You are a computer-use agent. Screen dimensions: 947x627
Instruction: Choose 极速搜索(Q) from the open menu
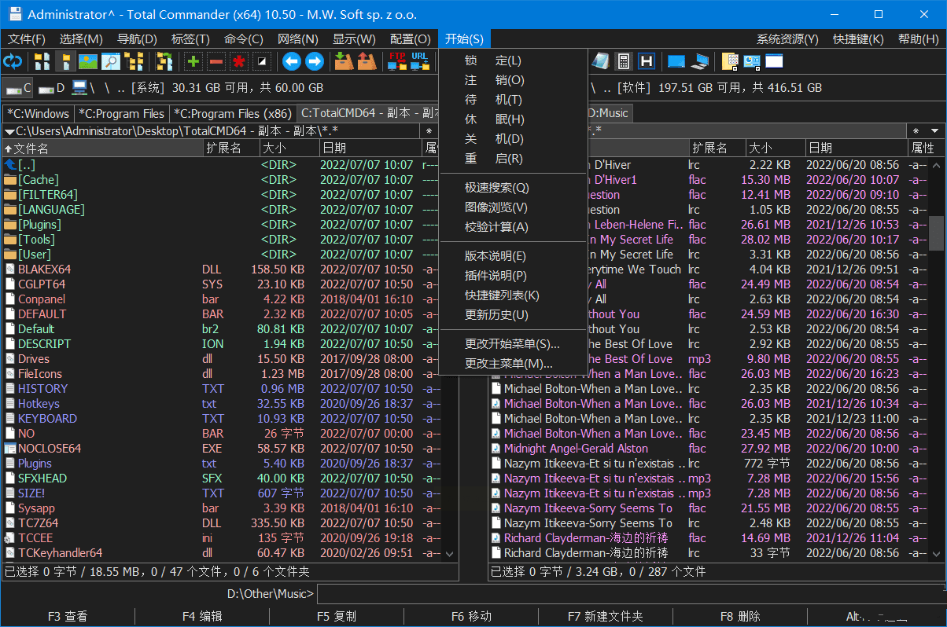(x=496, y=188)
